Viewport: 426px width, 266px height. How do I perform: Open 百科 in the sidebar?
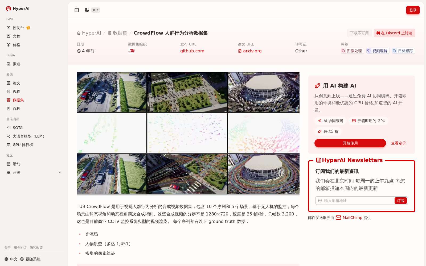(x=34, y=109)
